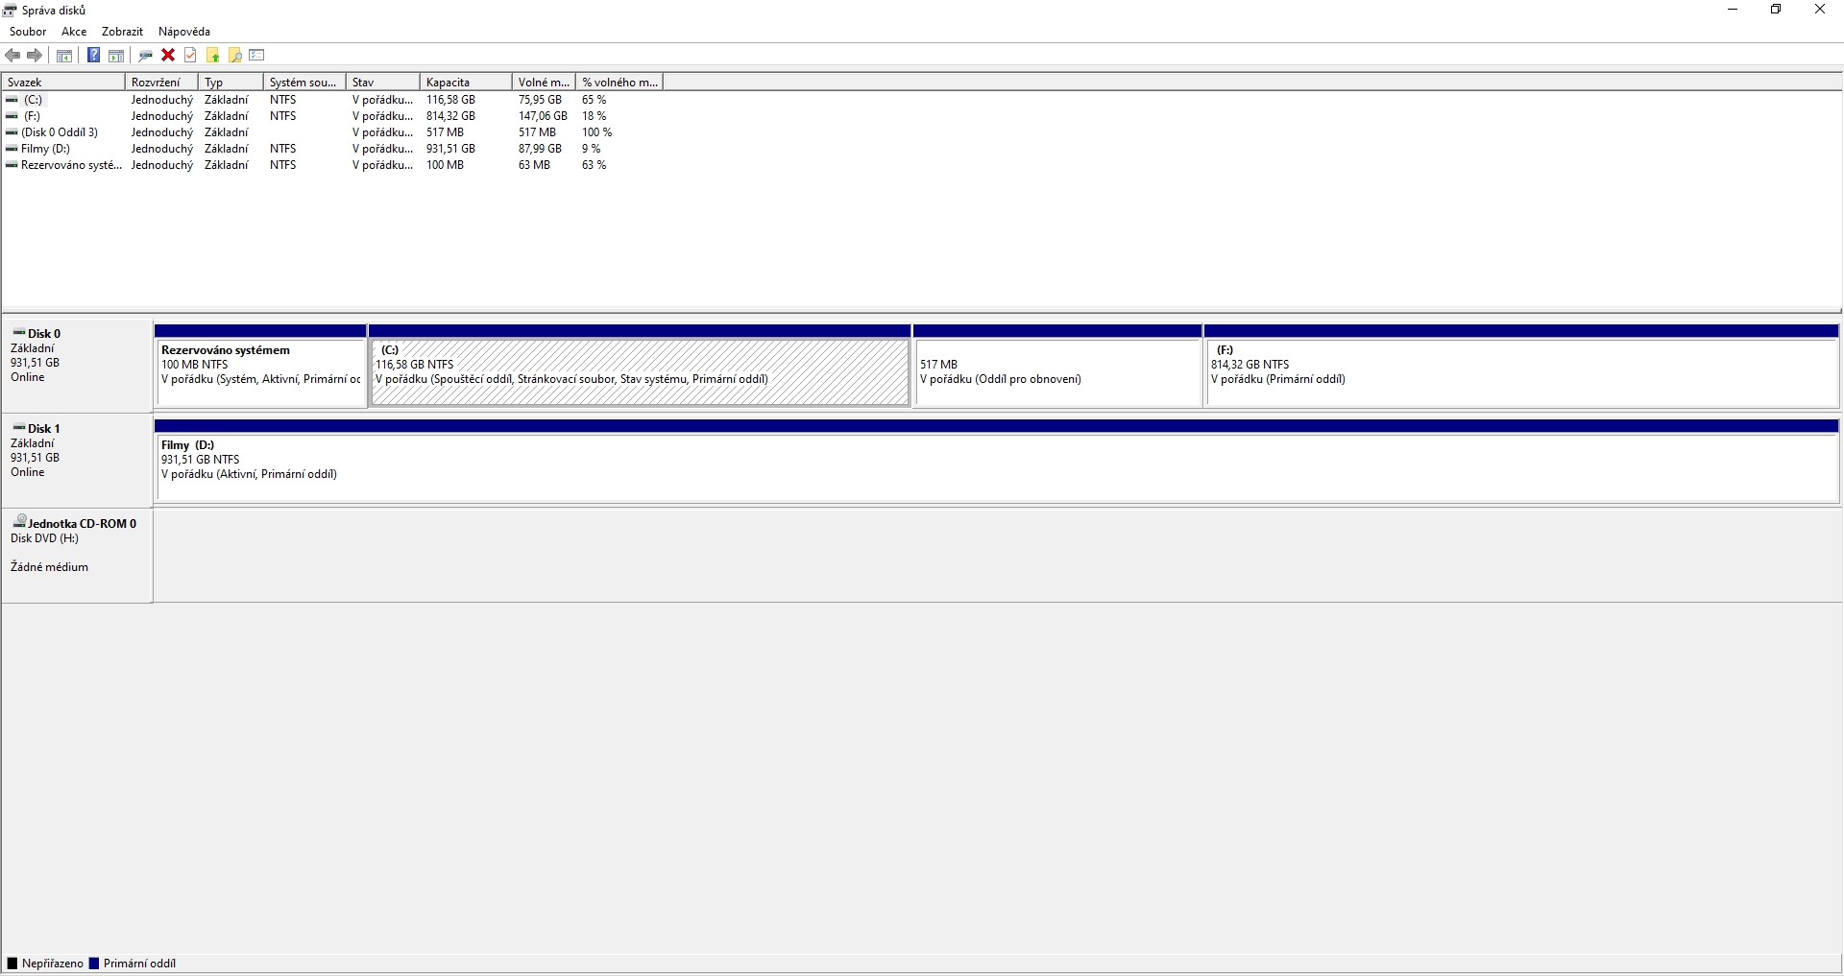Viewport: 1844px width, 976px height.
Task: Select the Filmy (D:) row in volume list
Action: click(46, 149)
